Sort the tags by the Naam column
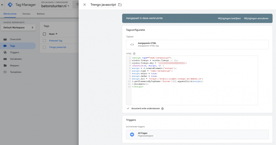 (53, 34)
